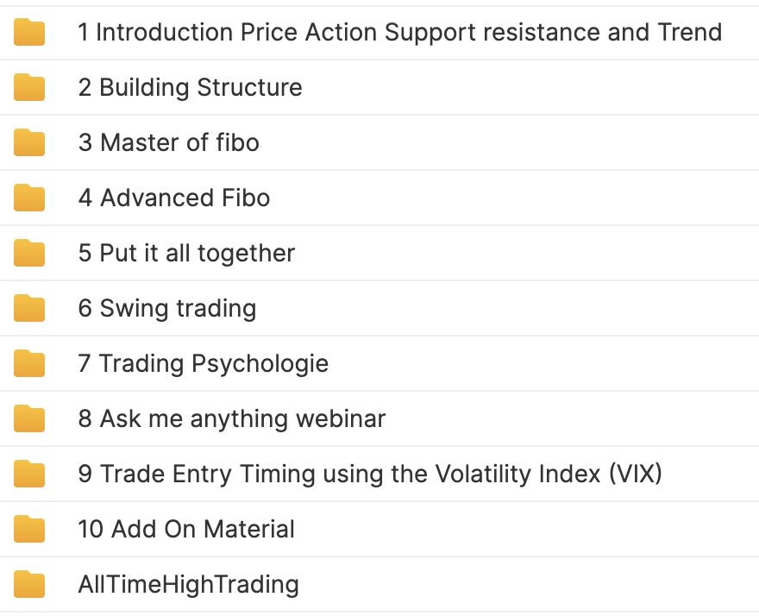
Task: Open '6 Swing trading' by its title
Action: click(x=167, y=309)
